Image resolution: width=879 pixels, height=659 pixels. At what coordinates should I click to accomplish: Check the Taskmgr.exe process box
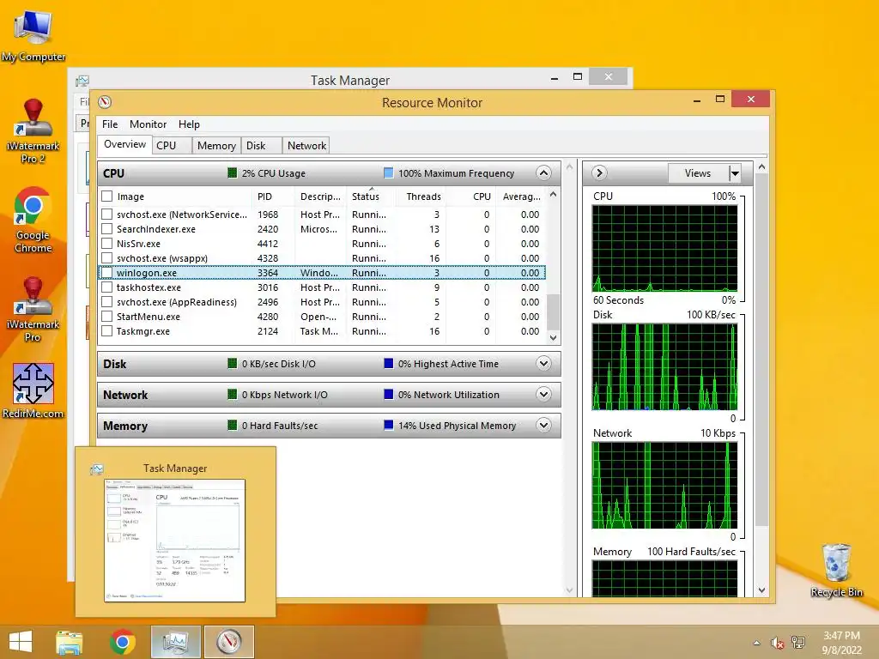(106, 330)
